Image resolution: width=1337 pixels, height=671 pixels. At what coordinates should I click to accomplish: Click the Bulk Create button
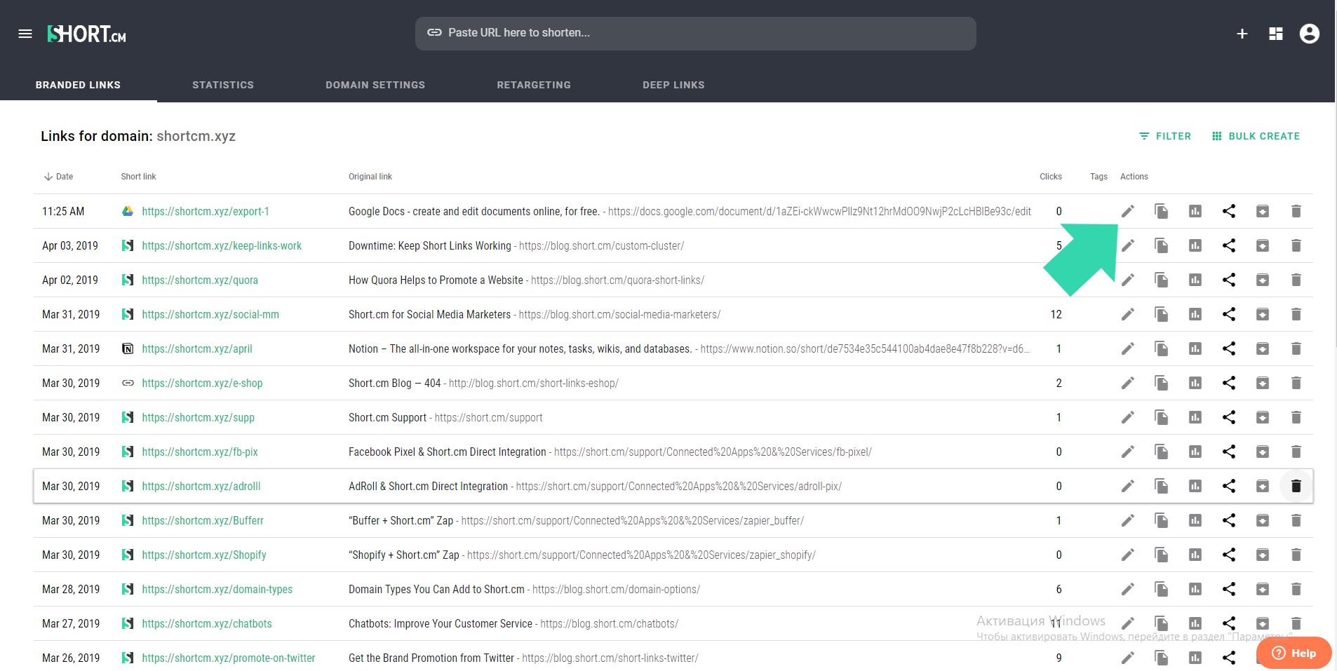pyautogui.click(x=1256, y=136)
